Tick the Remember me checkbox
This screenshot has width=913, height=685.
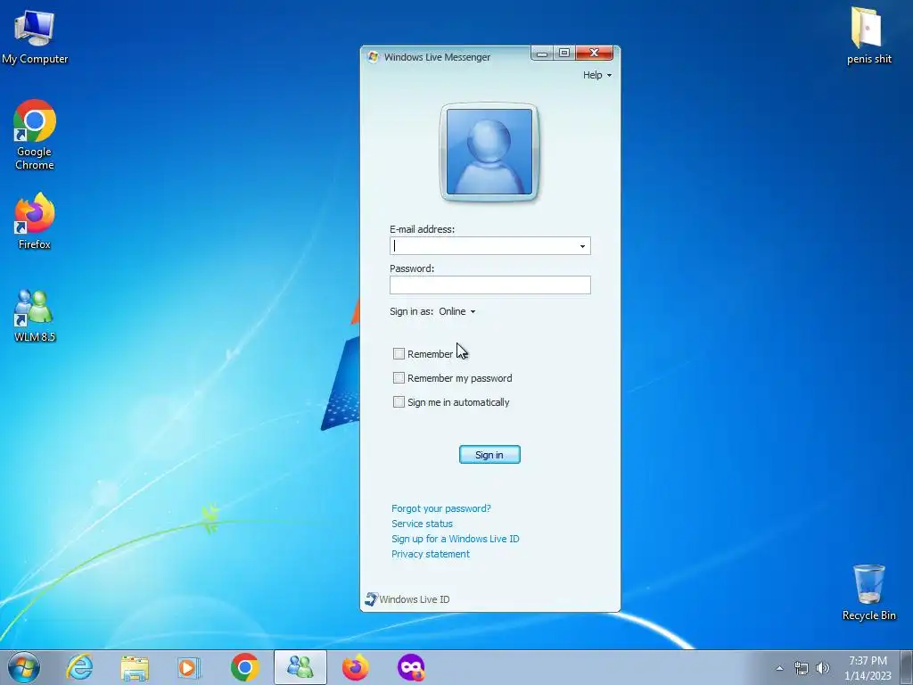(x=399, y=353)
